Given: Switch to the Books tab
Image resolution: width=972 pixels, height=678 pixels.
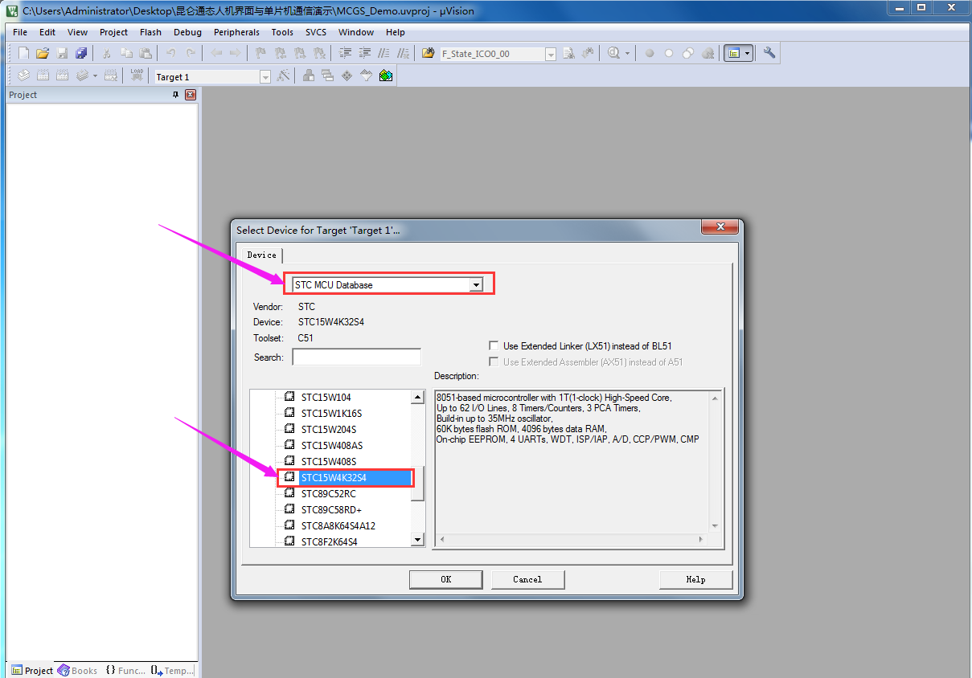Looking at the screenshot, I should click(x=77, y=670).
